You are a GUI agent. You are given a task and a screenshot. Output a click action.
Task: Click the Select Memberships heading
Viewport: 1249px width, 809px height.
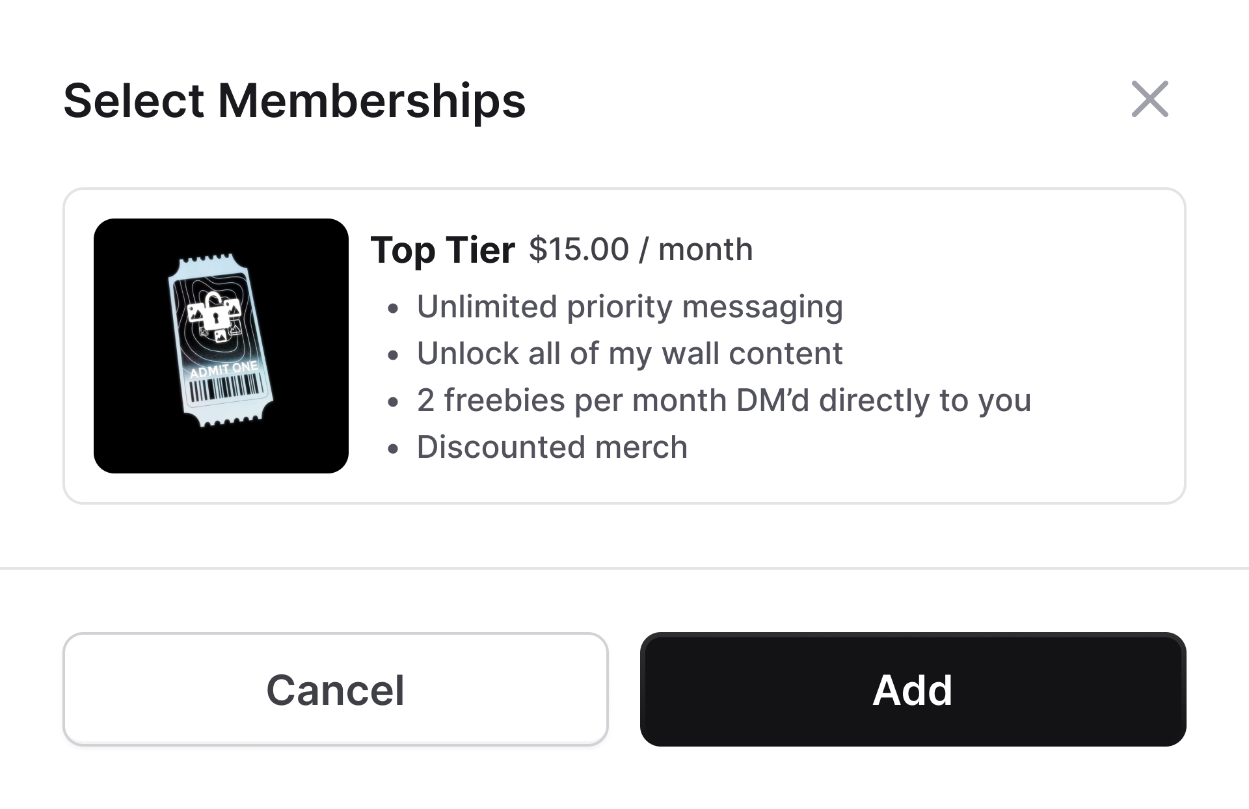(x=294, y=101)
